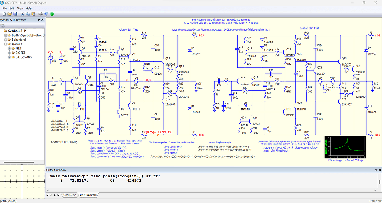Open the Symbol & IP Browser panel dropdown arrow
Image resolution: width=382 pixels, height=203 pixels.
[x=39, y=20]
